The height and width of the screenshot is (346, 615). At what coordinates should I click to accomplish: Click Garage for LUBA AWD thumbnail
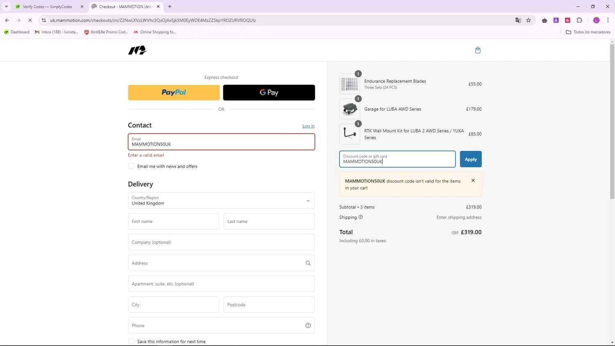[350, 109]
